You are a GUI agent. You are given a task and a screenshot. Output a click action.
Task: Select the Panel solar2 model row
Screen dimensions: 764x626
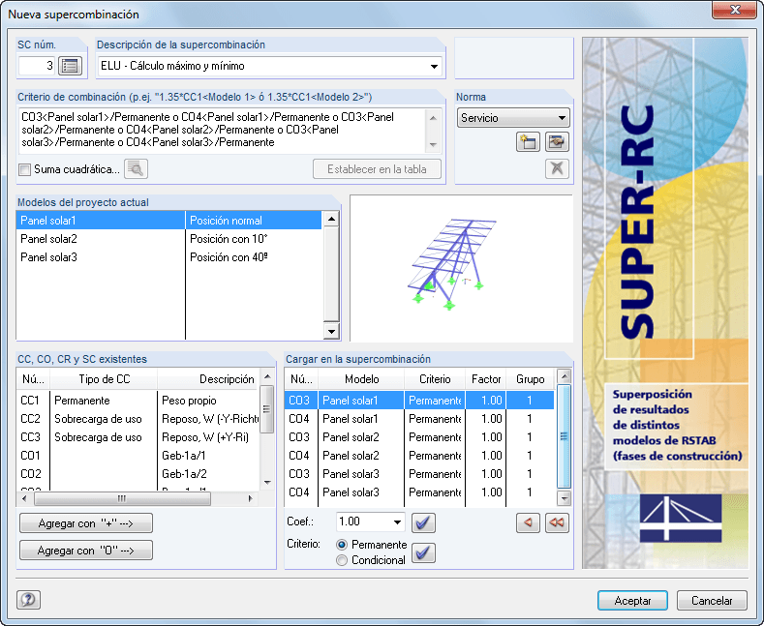168,239
